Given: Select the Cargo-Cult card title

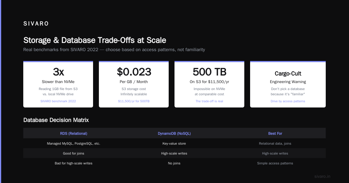Looking at the screenshot, I should (288, 74).
